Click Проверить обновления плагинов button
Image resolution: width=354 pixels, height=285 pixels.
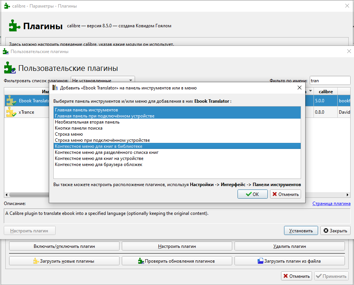177,261
